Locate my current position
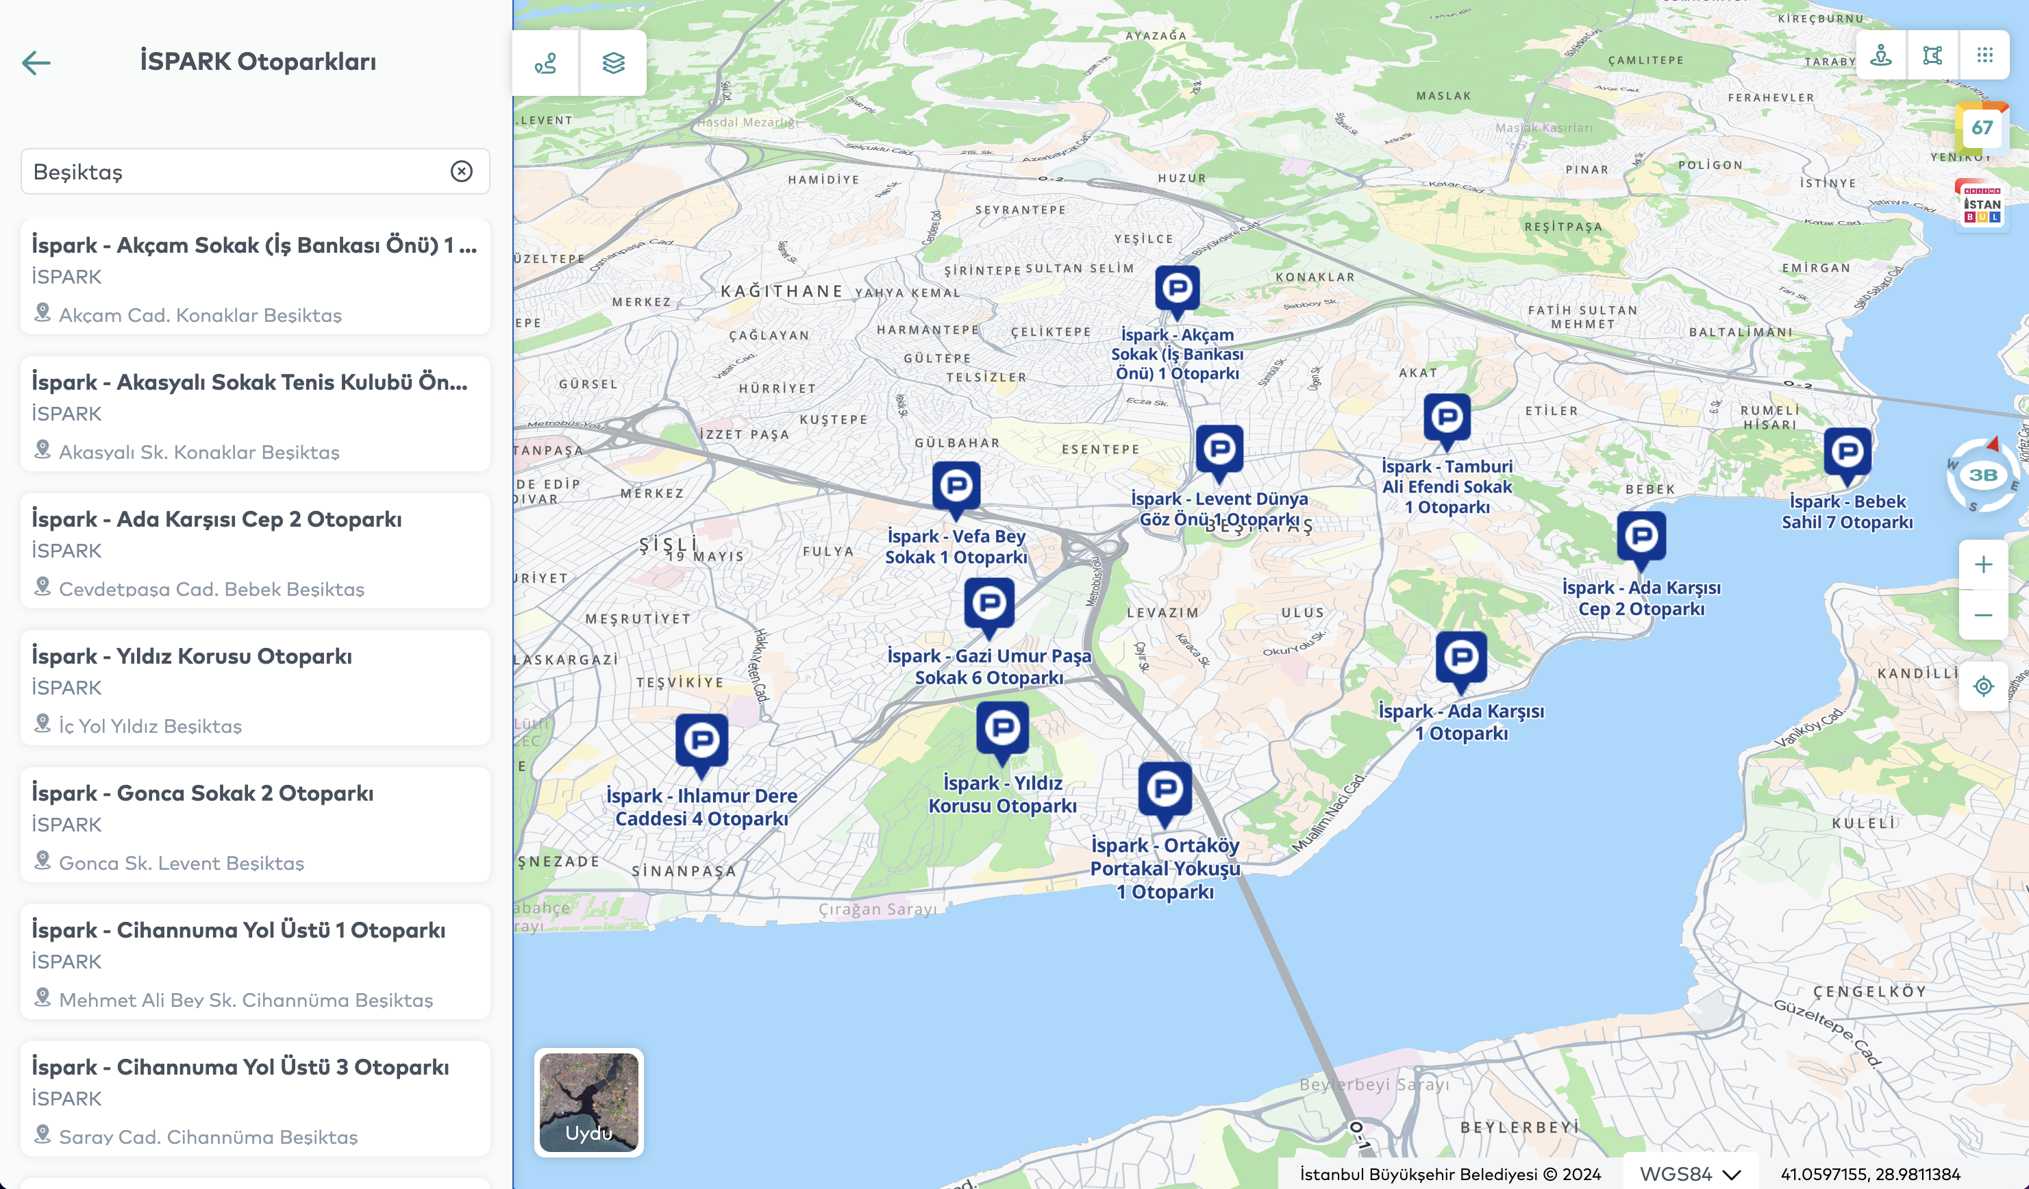 (1983, 686)
